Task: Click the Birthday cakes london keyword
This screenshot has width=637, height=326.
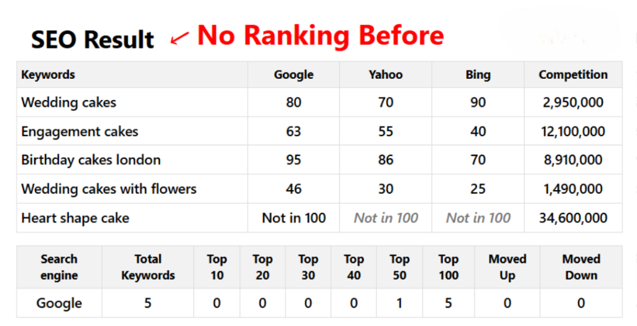Action: pos(91,160)
